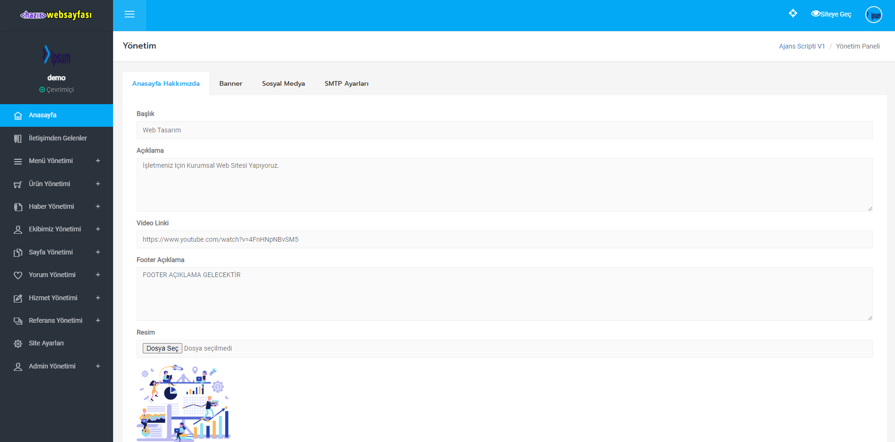Click the heart icon for Yorum Yönetimi

click(18, 275)
